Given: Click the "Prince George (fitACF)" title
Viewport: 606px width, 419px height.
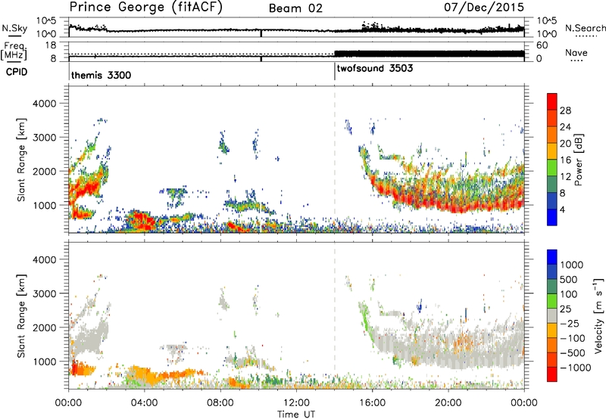Looking at the screenshot, I should click(146, 8).
